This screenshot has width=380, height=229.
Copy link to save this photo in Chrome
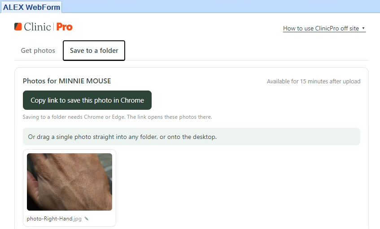pyautogui.click(x=87, y=100)
